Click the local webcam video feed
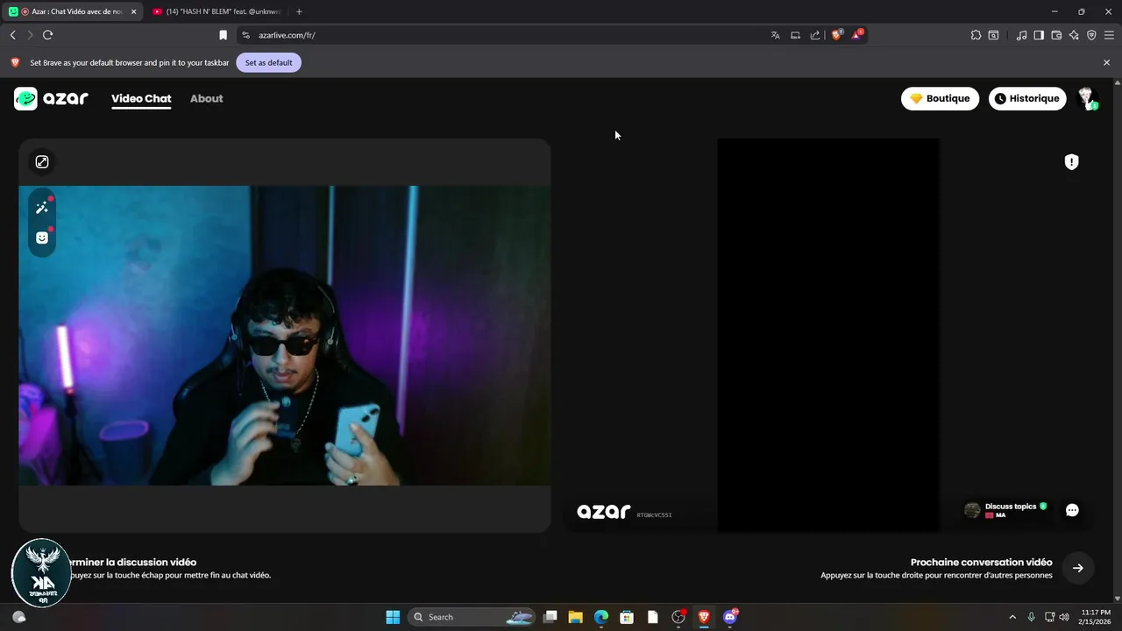This screenshot has width=1122, height=631. [285, 335]
